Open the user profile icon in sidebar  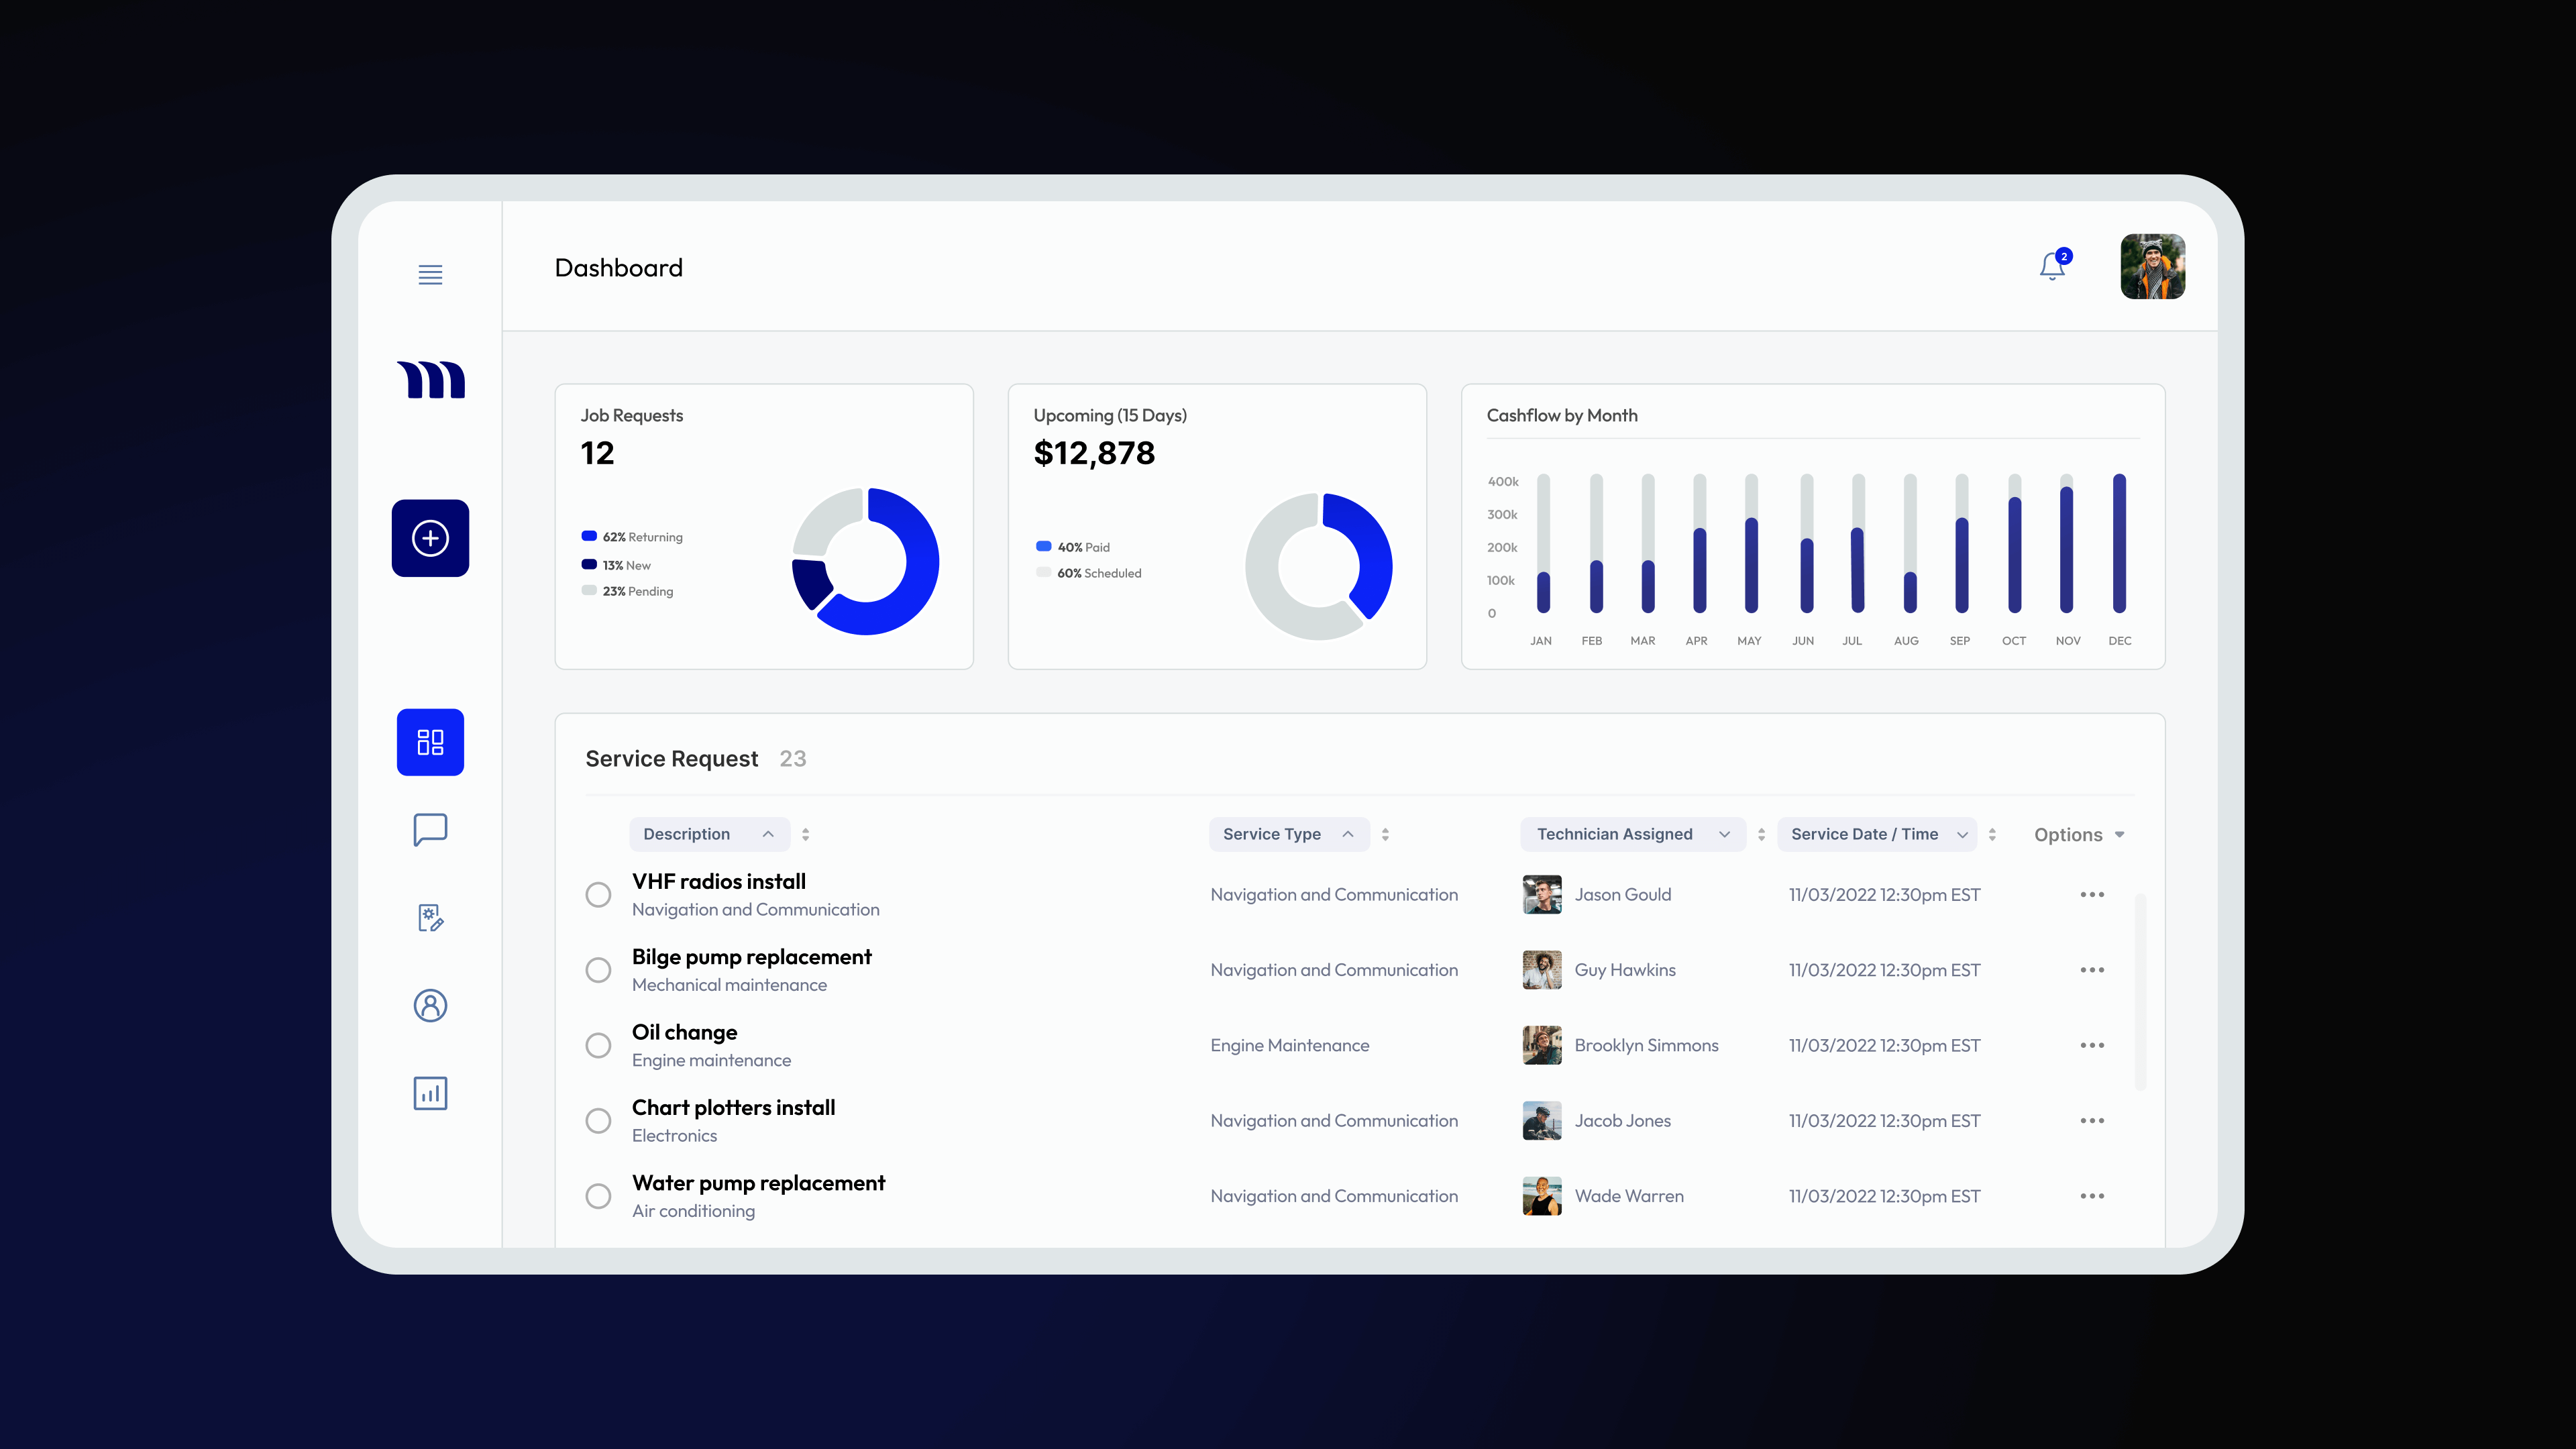click(430, 1005)
